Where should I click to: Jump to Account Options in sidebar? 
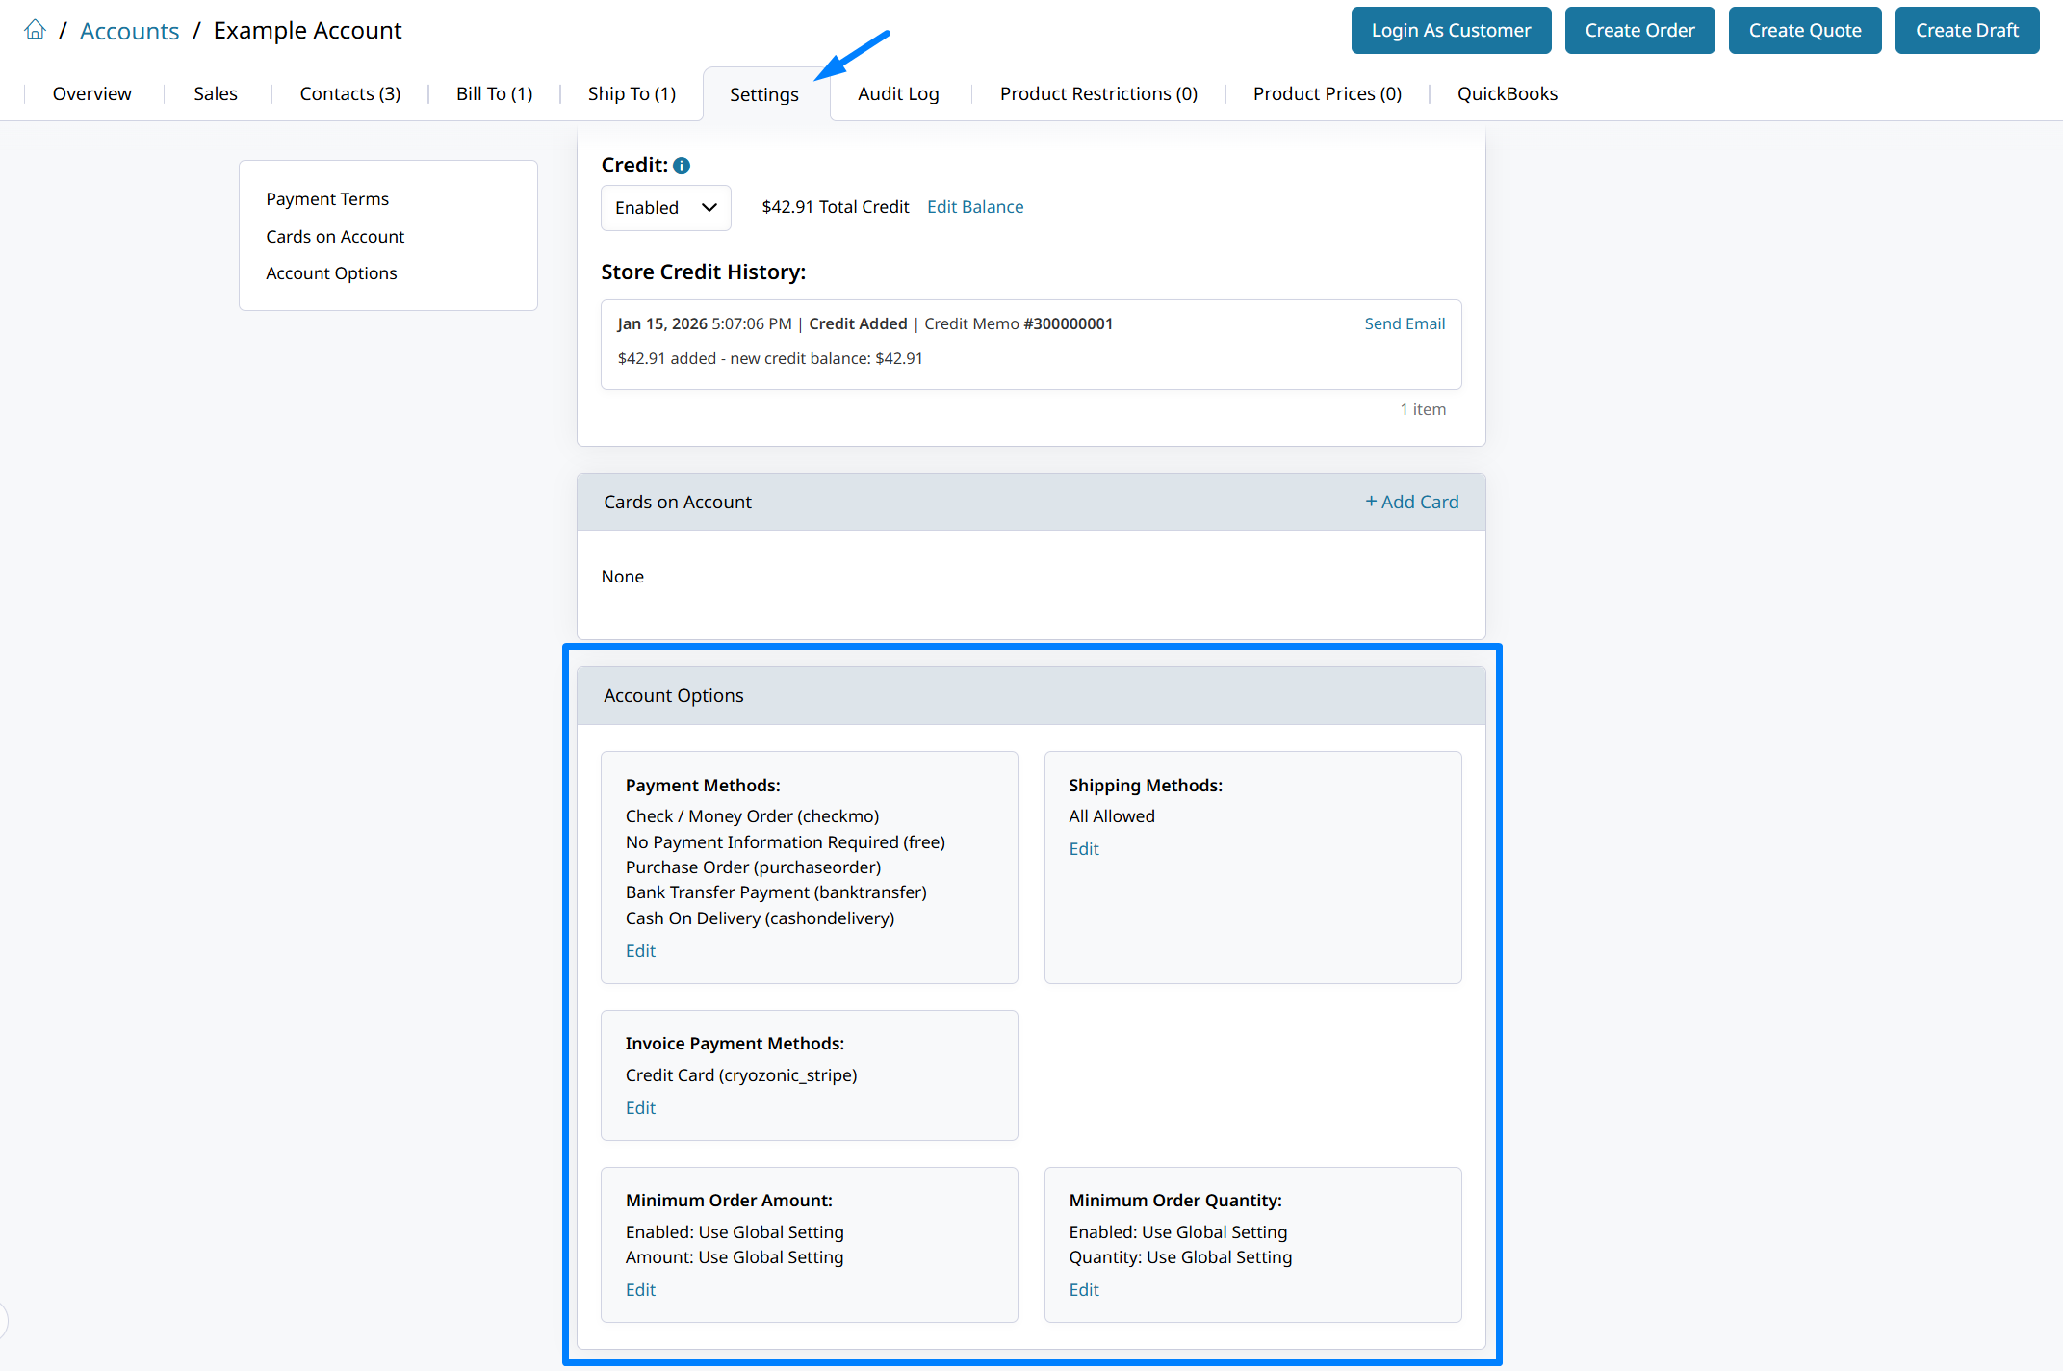[331, 273]
